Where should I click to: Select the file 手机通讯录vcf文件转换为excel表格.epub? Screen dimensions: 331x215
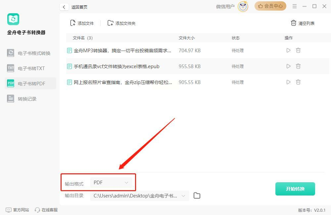click(x=116, y=66)
